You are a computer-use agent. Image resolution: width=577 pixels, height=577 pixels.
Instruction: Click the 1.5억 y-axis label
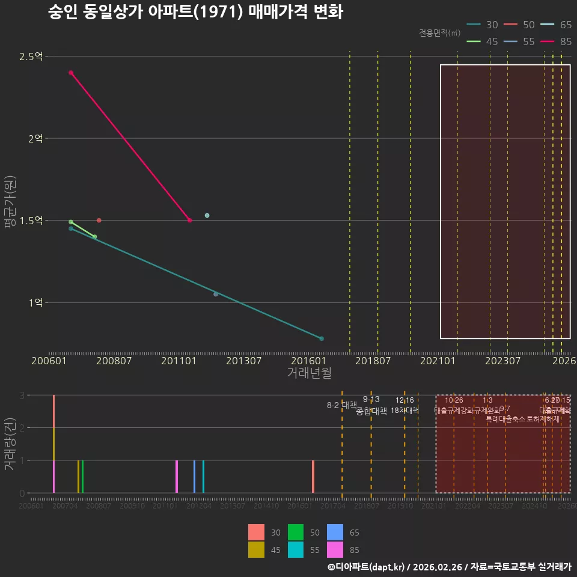tap(31, 221)
